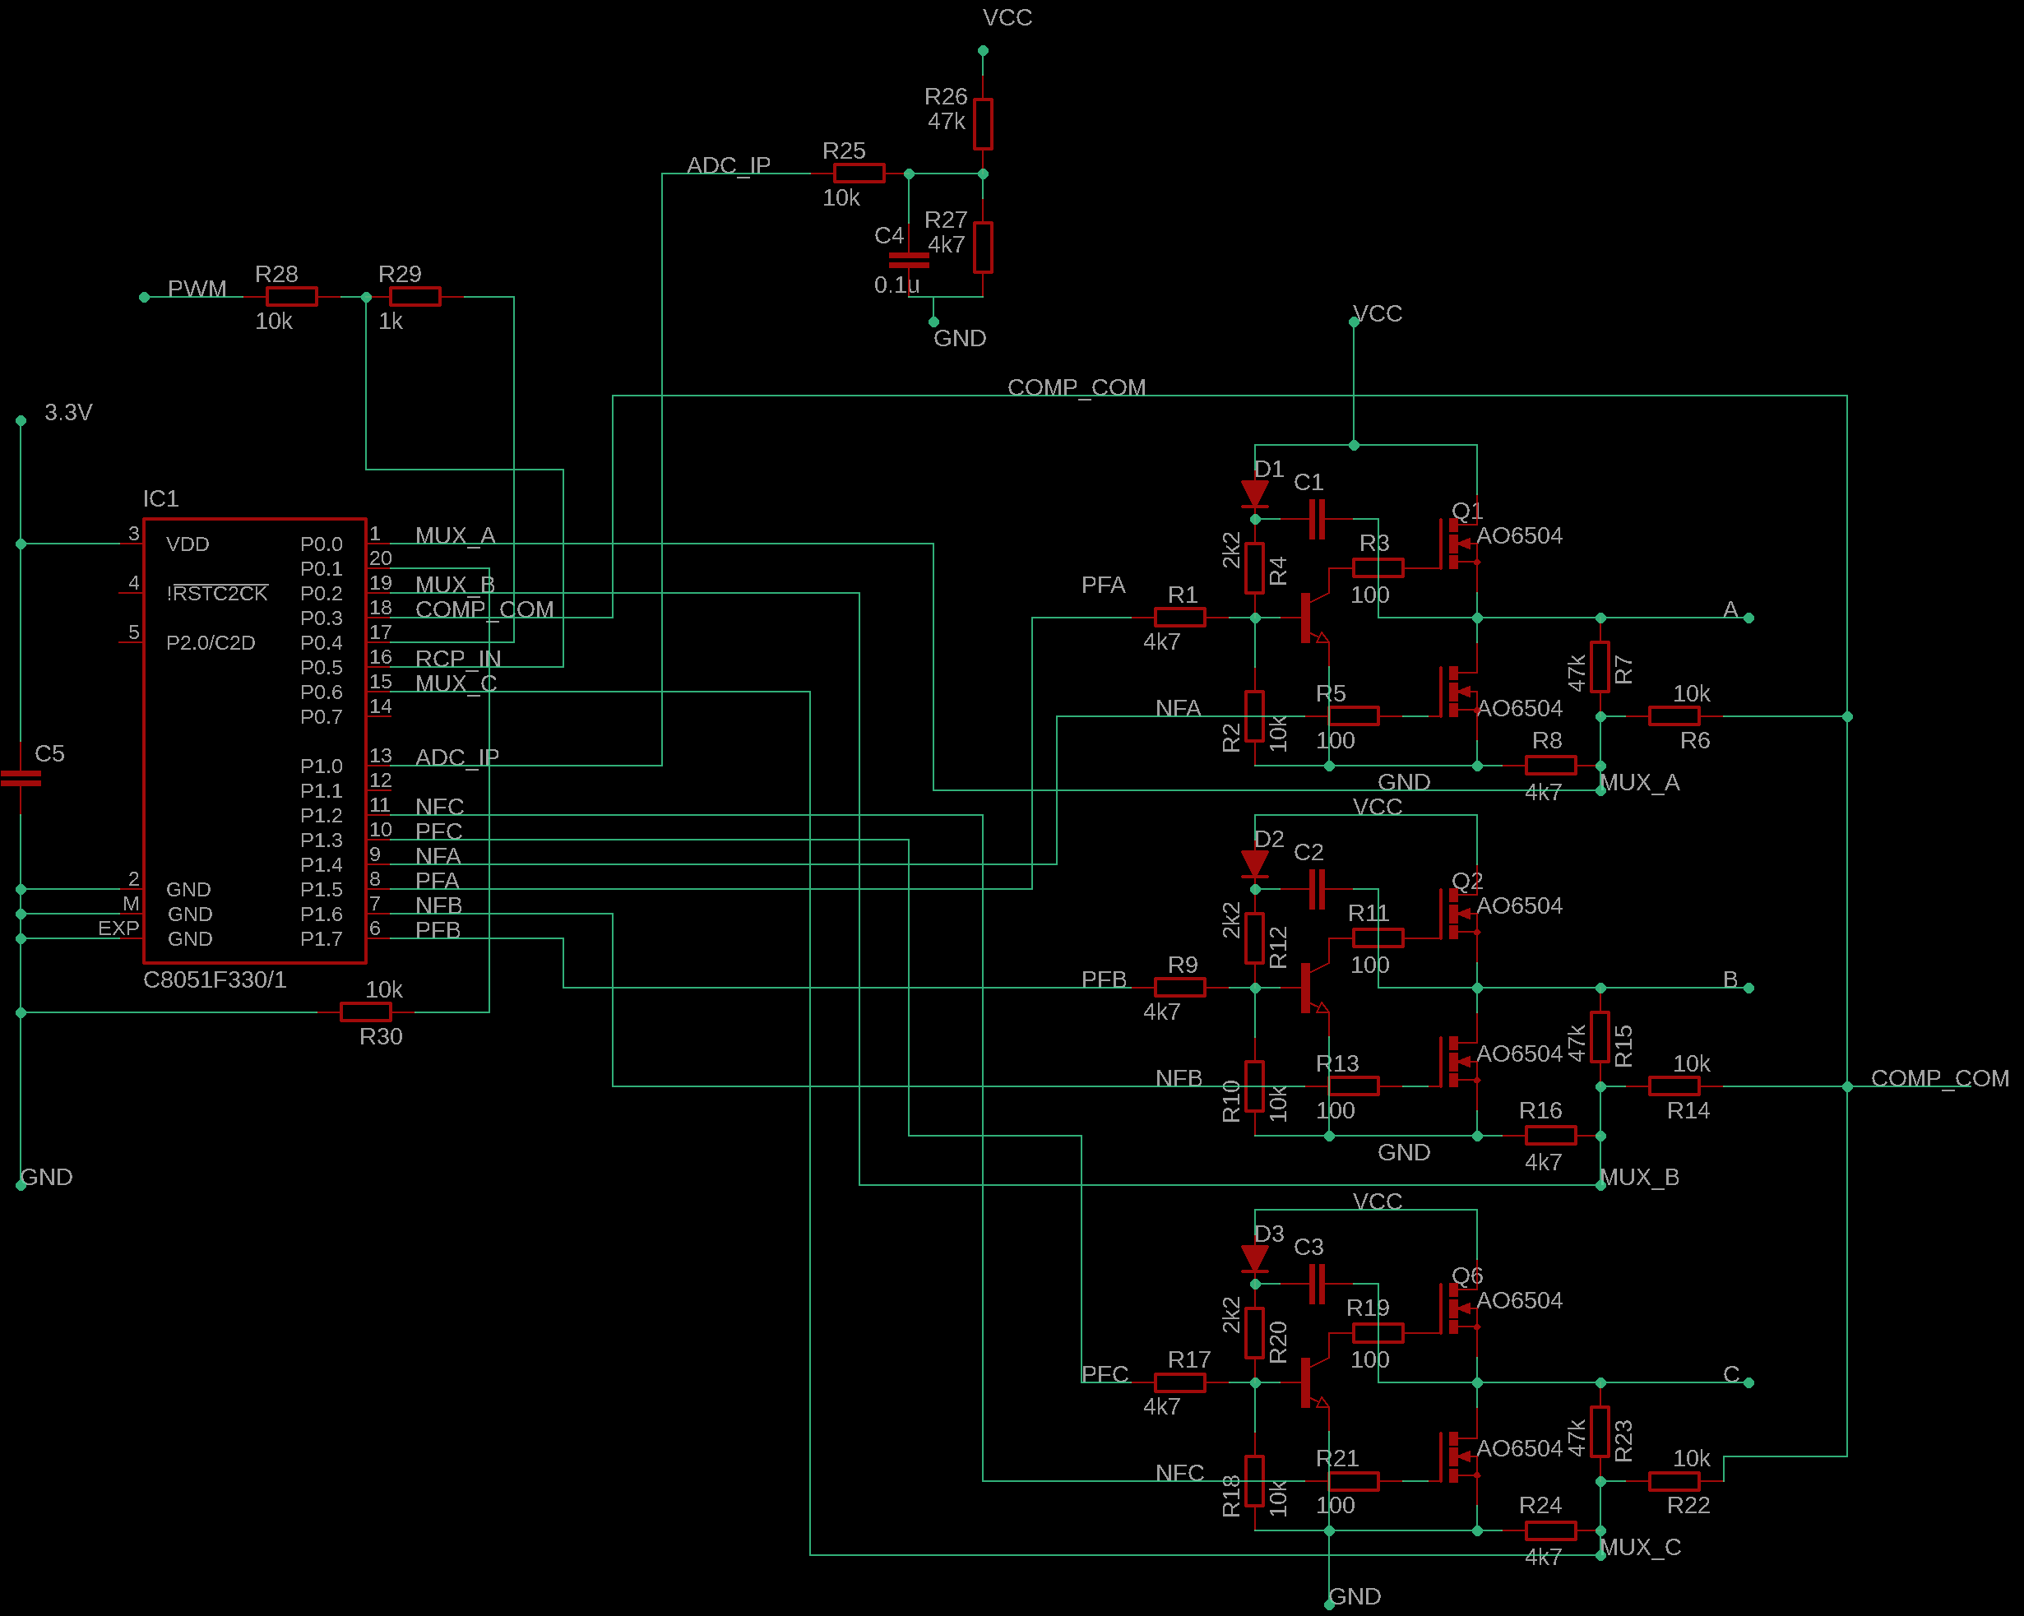Click diode D3 symbol
Screen dimensions: 2024x1616
pos(1254,1257)
